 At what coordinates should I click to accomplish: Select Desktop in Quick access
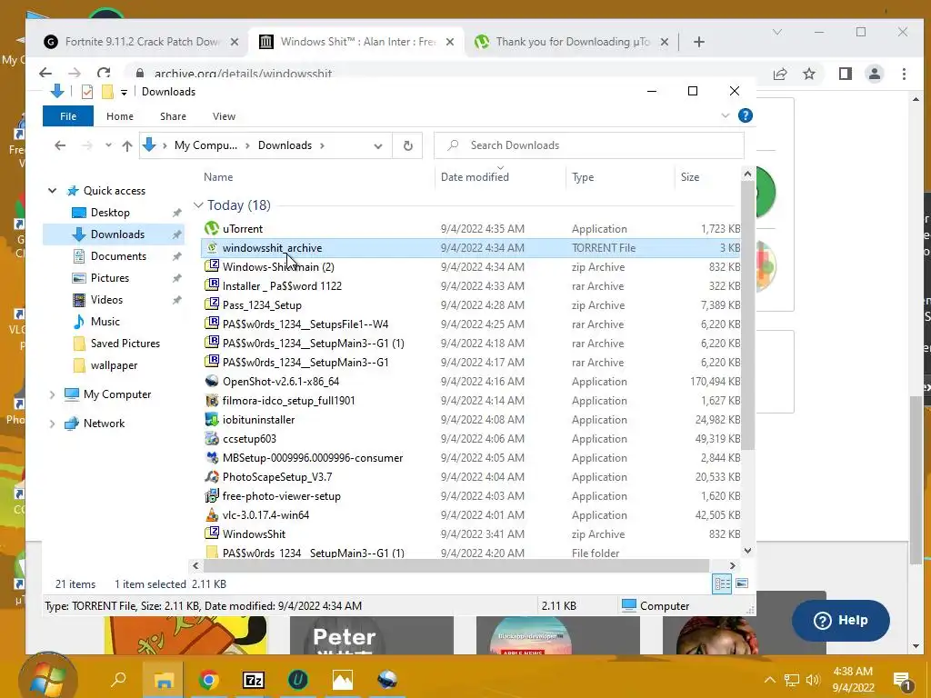tap(110, 213)
